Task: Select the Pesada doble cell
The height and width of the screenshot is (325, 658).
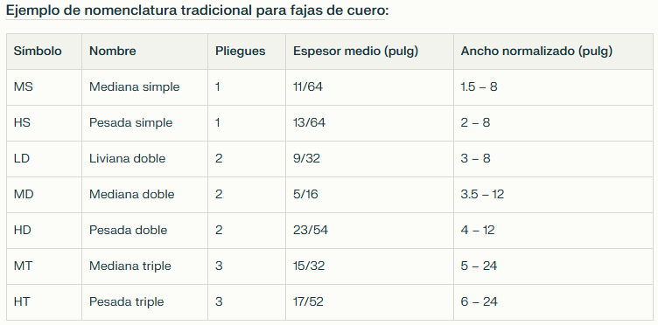Action: [144, 231]
